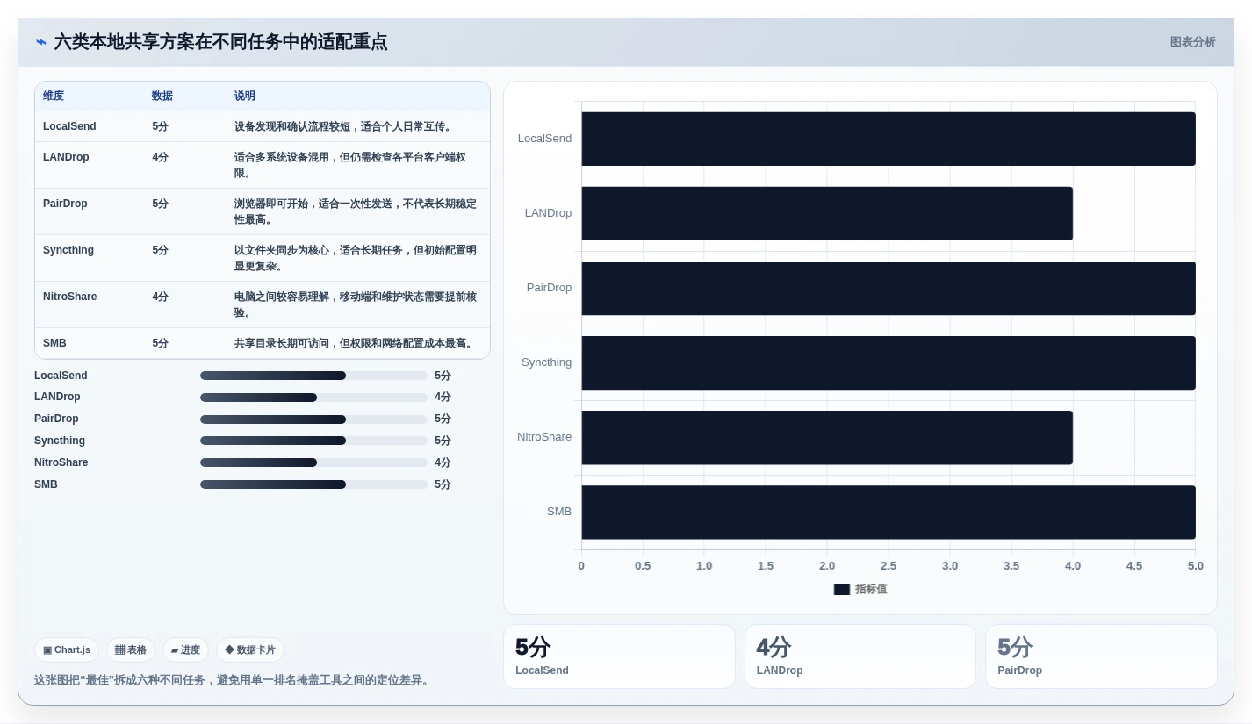Open the PairDrop 5分 data card
This screenshot has width=1252, height=724.
[1101, 656]
